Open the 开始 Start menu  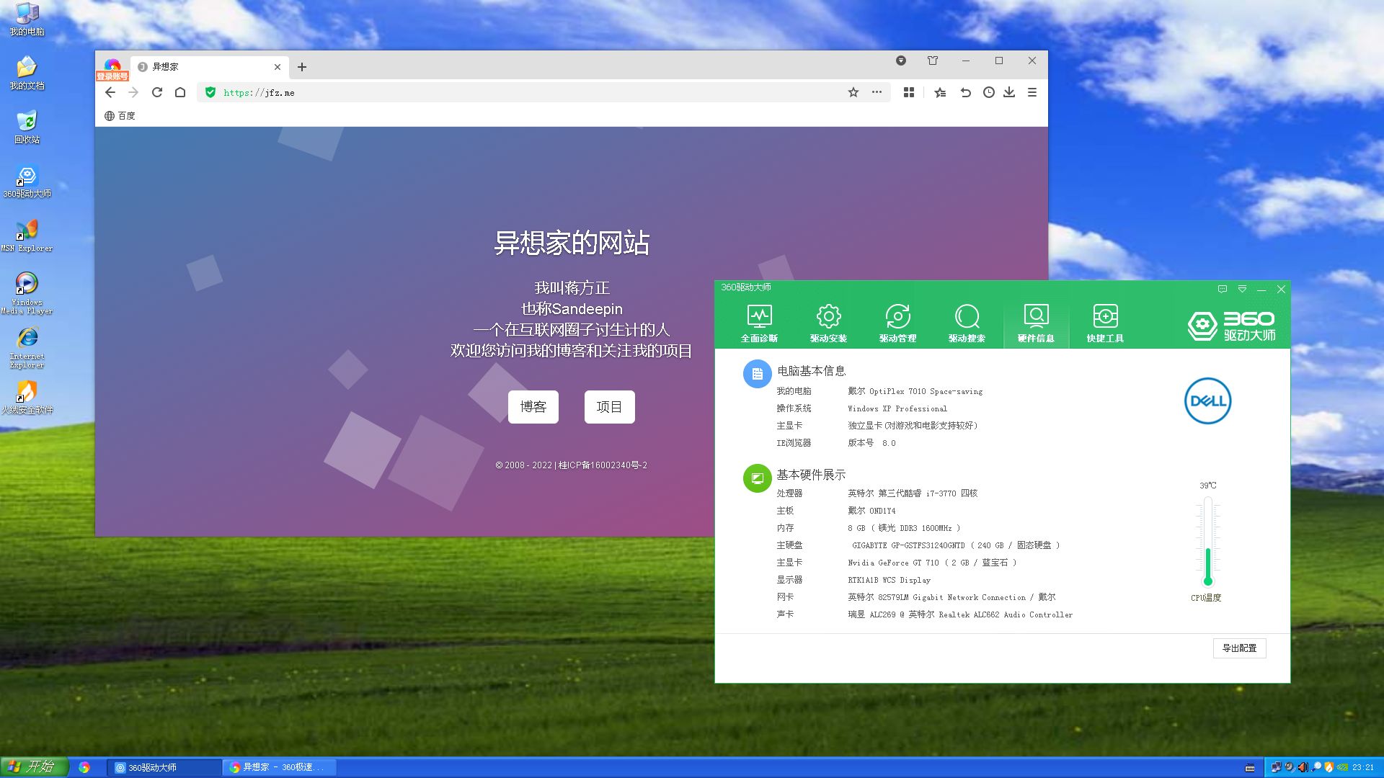[34, 766]
